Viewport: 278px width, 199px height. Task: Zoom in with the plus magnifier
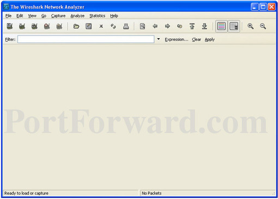coord(250,26)
